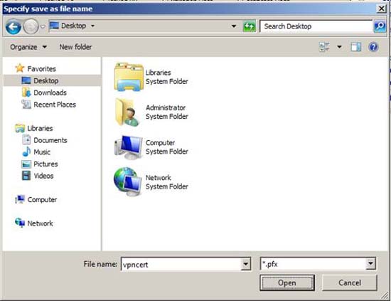Toggle the preview pane icon
The image size is (391, 301).
pos(356,47)
